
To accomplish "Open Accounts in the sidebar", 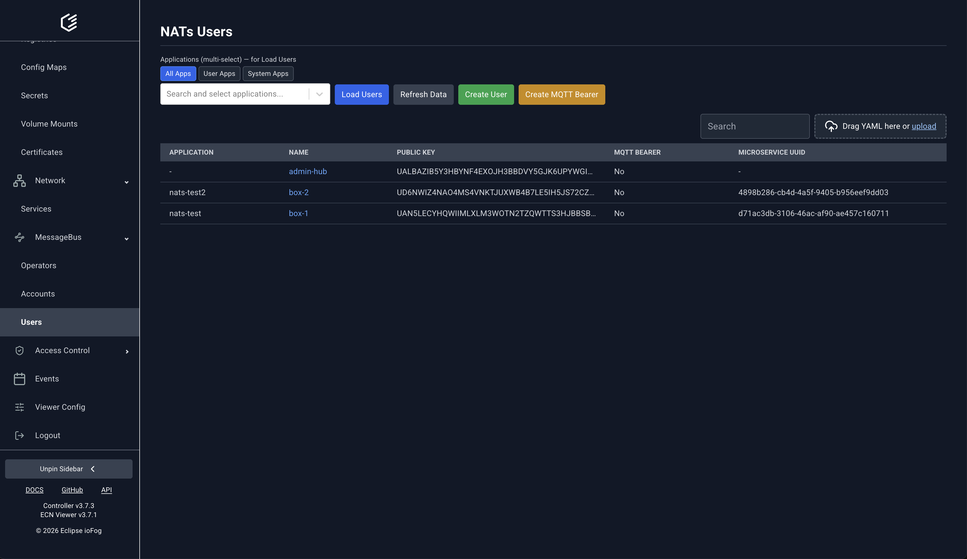I will [38, 294].
